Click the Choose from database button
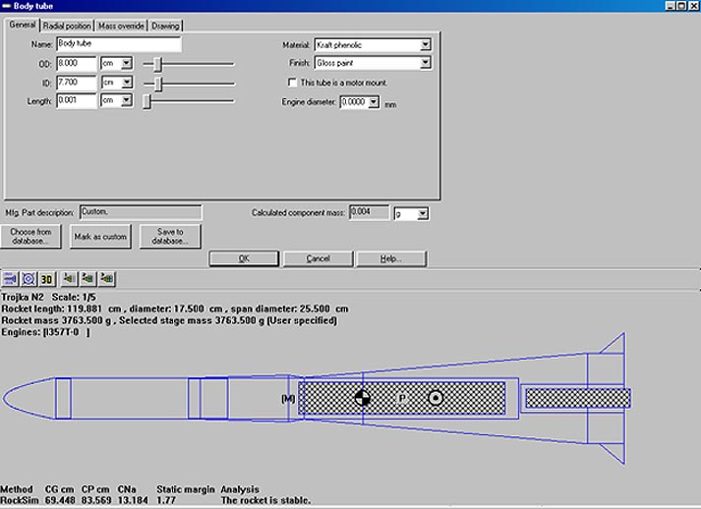 click(x=32, y=236)
